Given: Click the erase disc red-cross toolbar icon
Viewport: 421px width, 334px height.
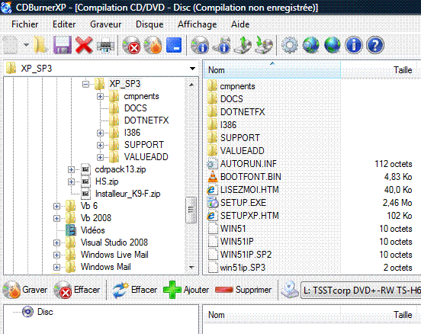Looking at the screenshot, I should 131,45.
